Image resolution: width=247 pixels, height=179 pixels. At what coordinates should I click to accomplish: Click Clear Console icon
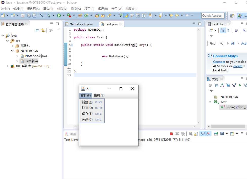click(x=191, y=134)
